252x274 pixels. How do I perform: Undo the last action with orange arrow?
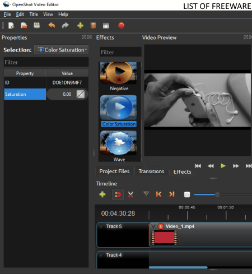point(52,25)
